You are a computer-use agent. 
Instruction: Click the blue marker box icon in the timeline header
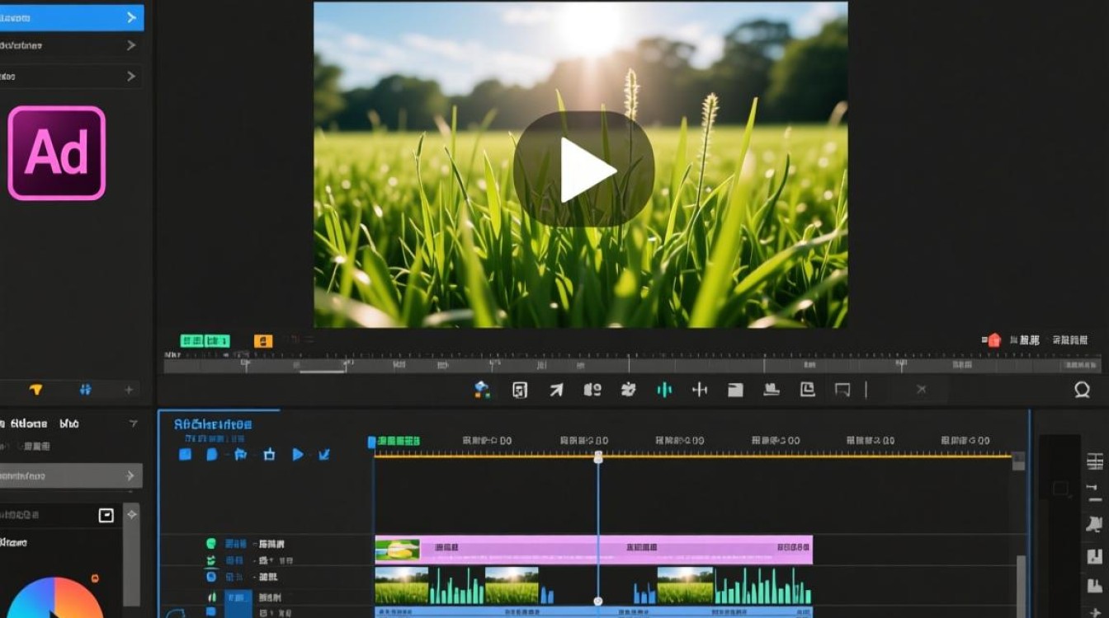coord(269,454)
